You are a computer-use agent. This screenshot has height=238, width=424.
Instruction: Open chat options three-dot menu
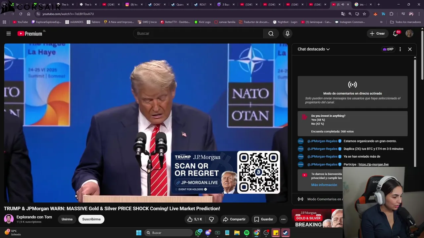pyautogui.click(x=400, y=49)
